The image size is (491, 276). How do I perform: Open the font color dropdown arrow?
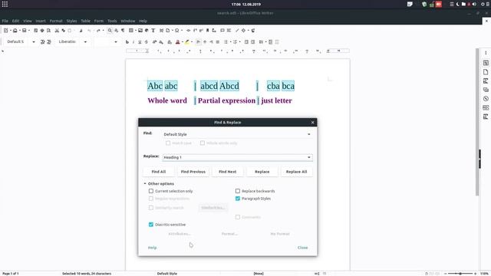pos(183,41)
